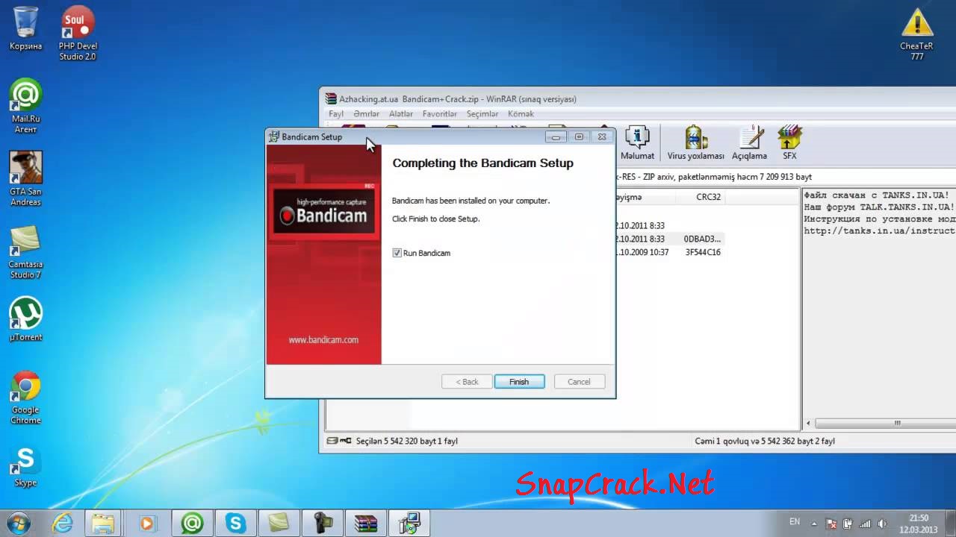Click the Məlumat toolbar icon in WinRAR

(x=637, y=142)
